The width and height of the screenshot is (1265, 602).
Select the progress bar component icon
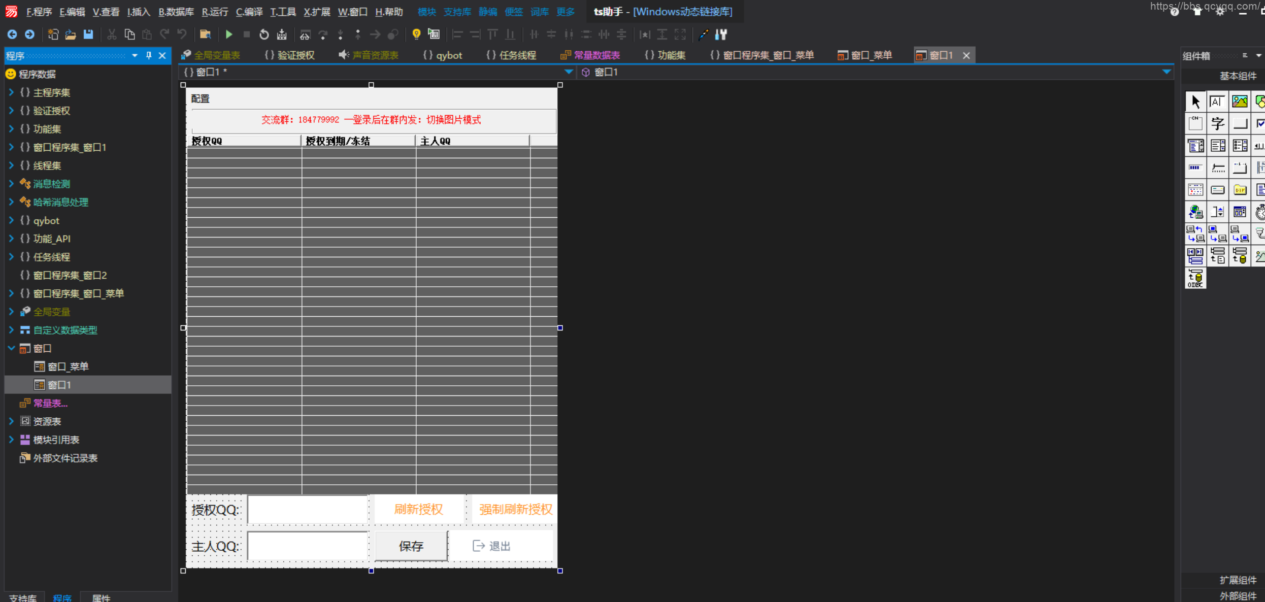coord(1195,168)
